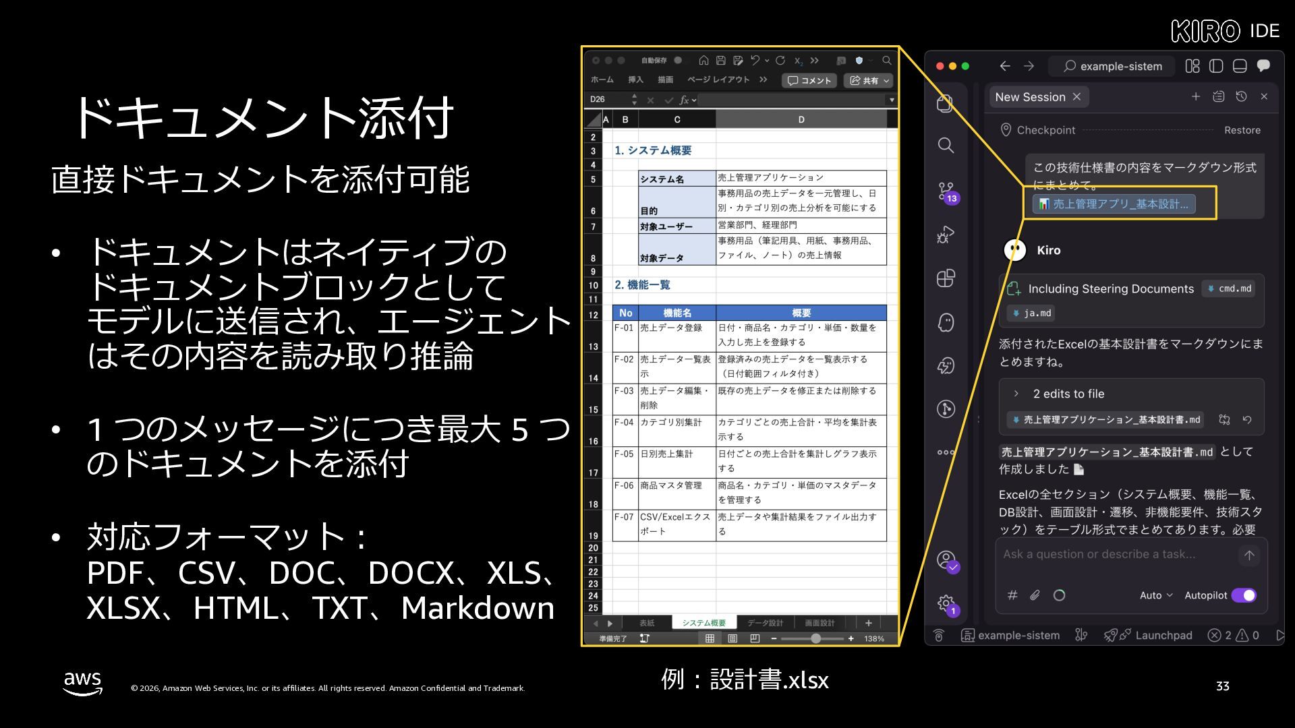The height and width of the screenshot is (728, 1295).
Task: Toggle the Excel AutoSave switch
Action: tap(679, 60)
